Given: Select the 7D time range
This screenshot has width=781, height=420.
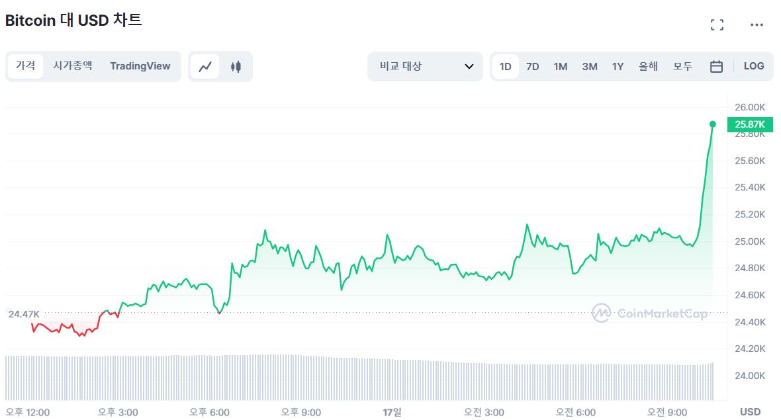Looking at the screenshot, I should tap(532, 66).
